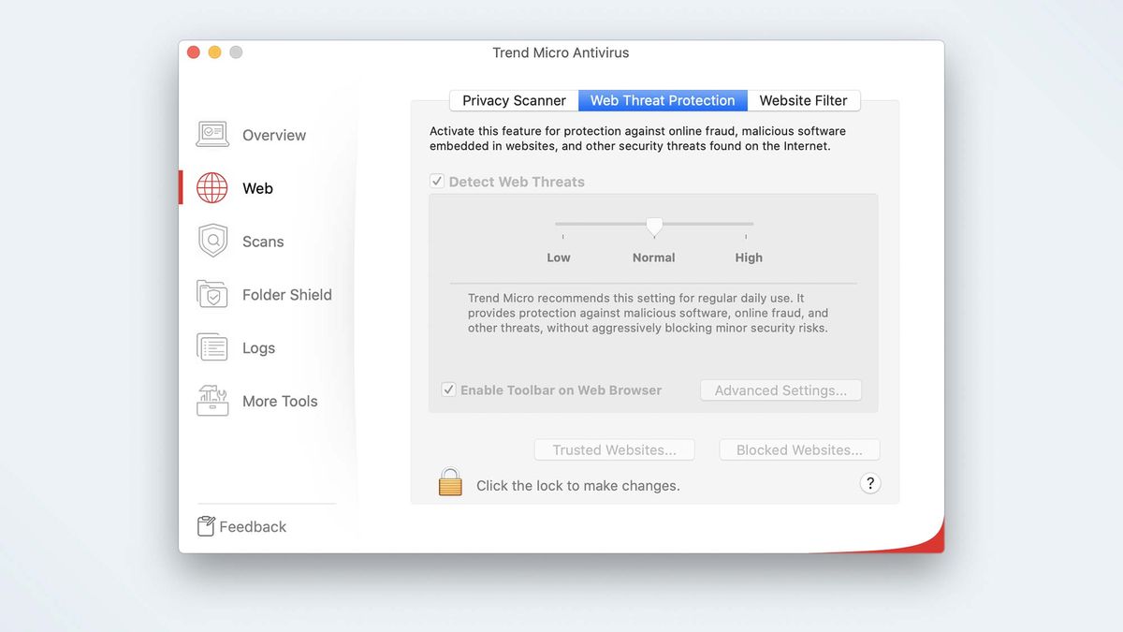The width and height of the screenshot is (1123, 632).
Task: Select the Web globe icon in sidebar
Action: (x=212, y=187)
